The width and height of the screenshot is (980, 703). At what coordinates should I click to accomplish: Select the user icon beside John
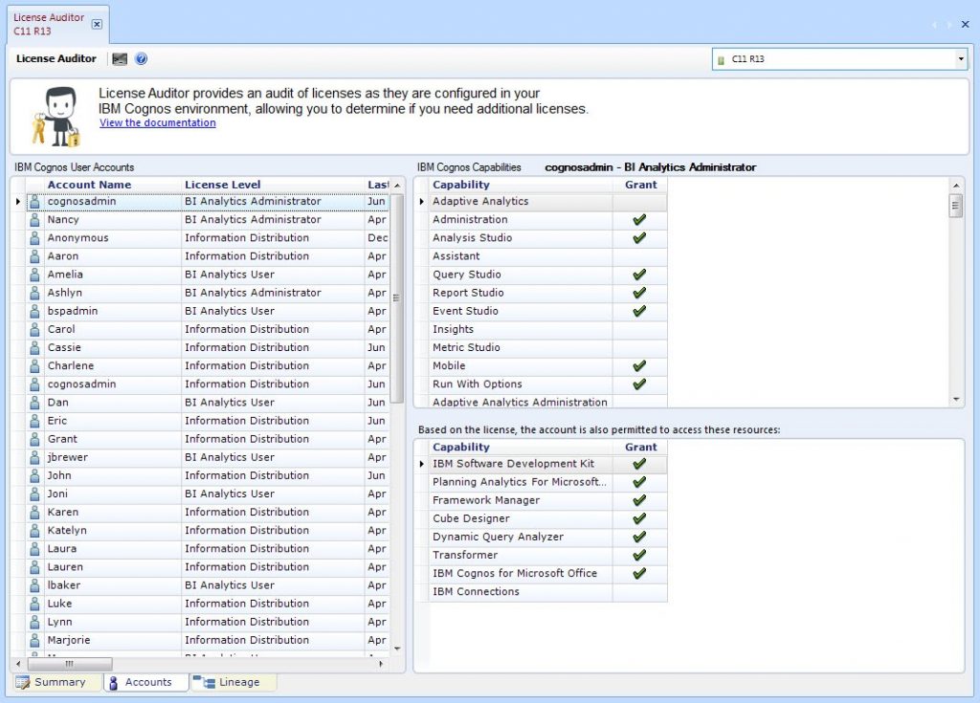[35, 475]
